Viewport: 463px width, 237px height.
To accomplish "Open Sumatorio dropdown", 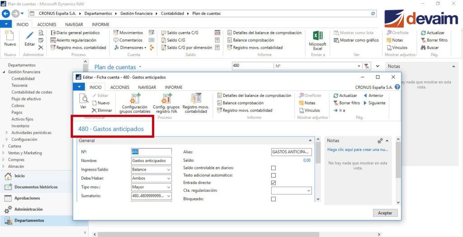I will click(169, 196).
